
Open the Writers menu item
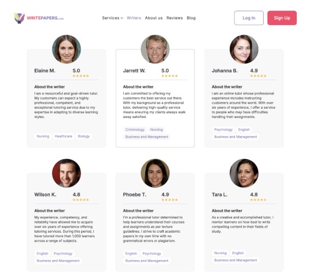[134, 18]
